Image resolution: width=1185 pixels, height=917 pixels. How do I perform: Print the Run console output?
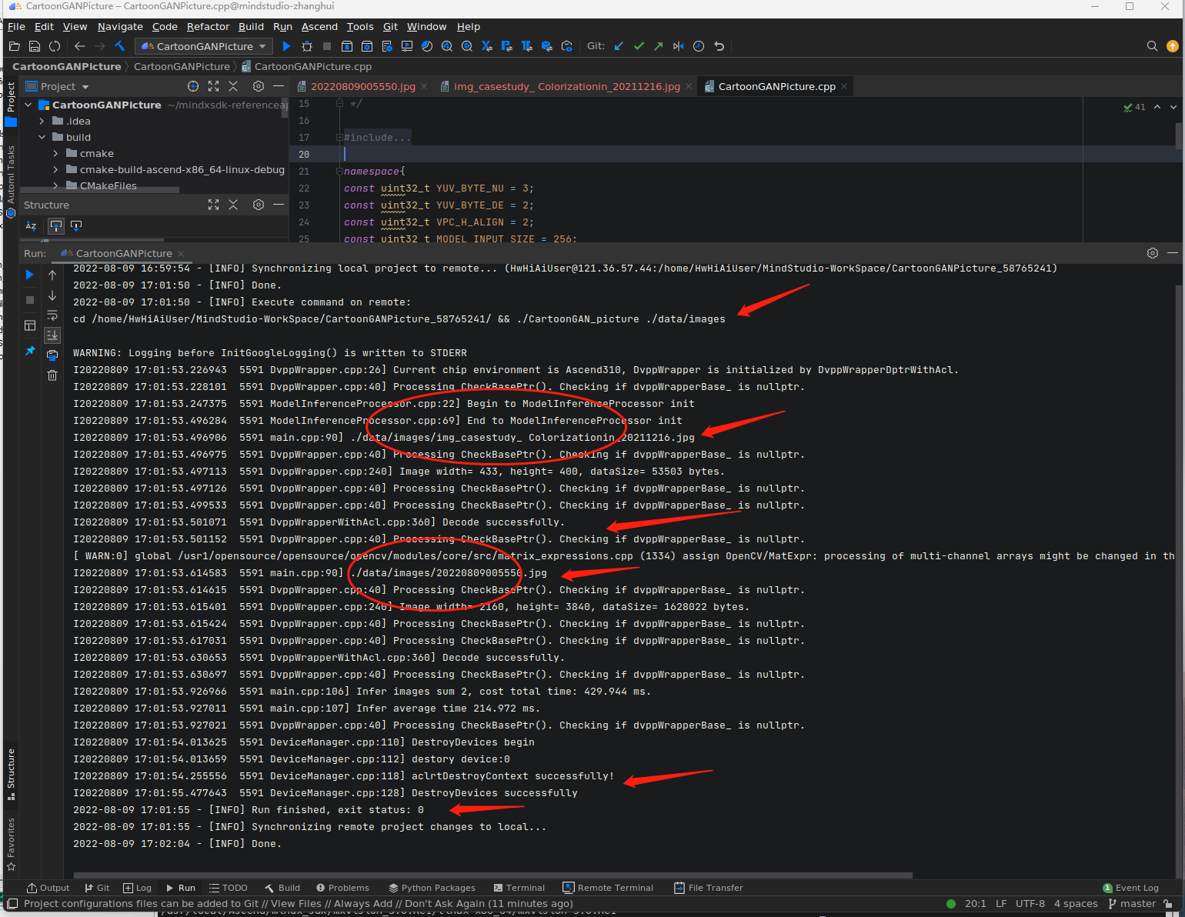click(x=52, y=355)
